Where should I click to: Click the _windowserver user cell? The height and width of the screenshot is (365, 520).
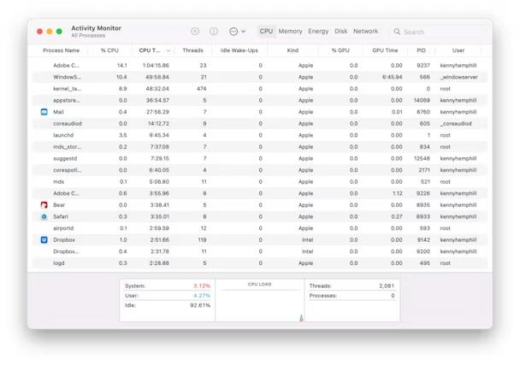458,77
